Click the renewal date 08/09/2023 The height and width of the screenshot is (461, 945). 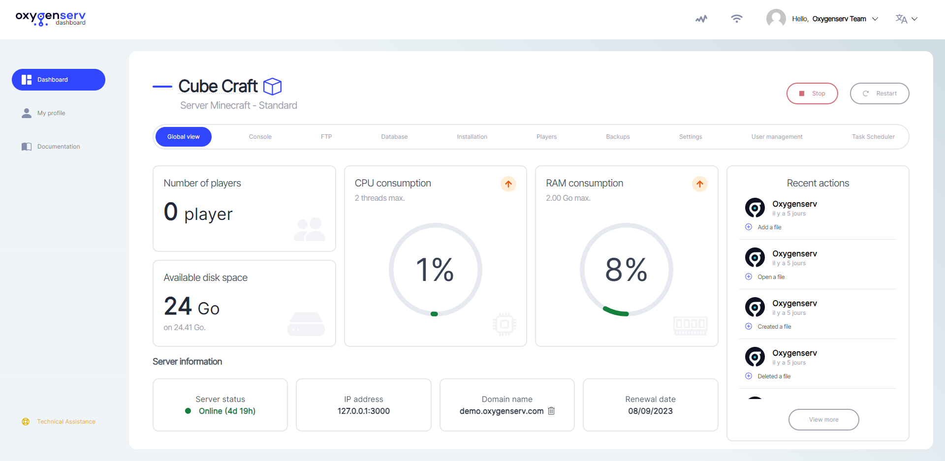650,411
